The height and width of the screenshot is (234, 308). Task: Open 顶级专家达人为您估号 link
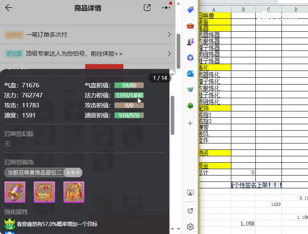point(74,54)
